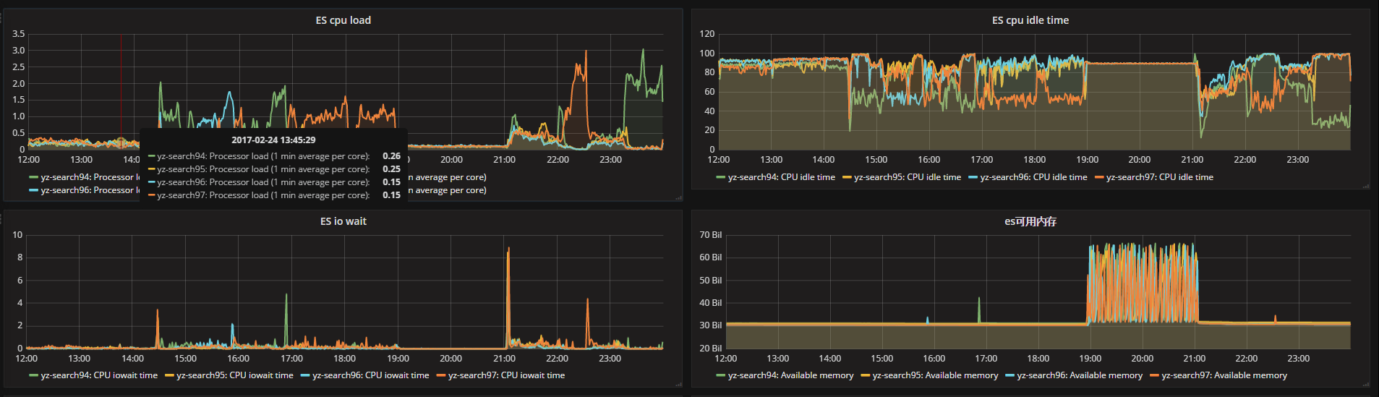Open color picker for yz-search95 iowait series

tap(170, 375)
